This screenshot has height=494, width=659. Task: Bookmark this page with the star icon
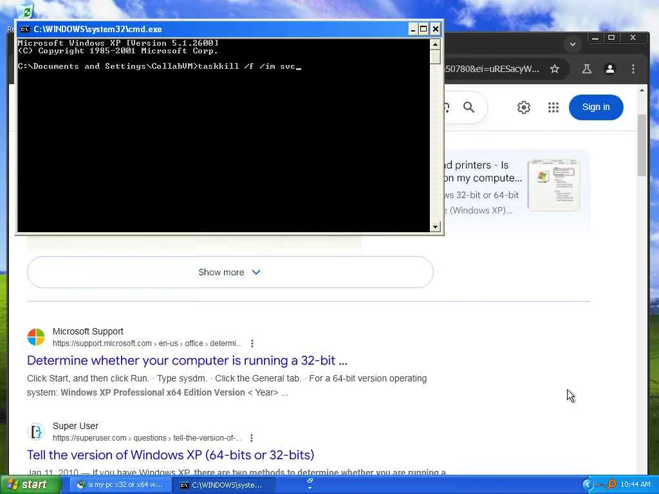click(555, 69)
